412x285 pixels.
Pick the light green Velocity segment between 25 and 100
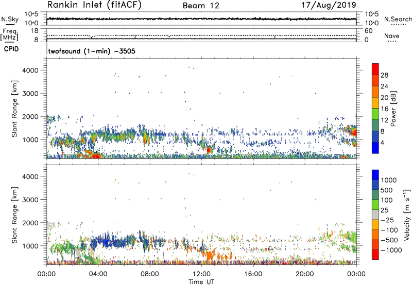click(x=375, y=205)
